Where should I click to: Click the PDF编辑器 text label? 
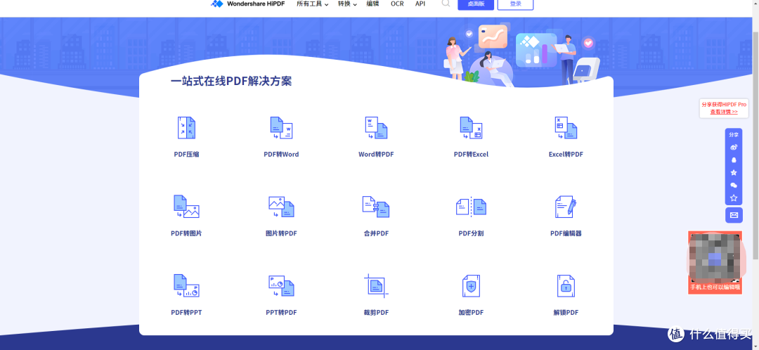click(566, 233)
